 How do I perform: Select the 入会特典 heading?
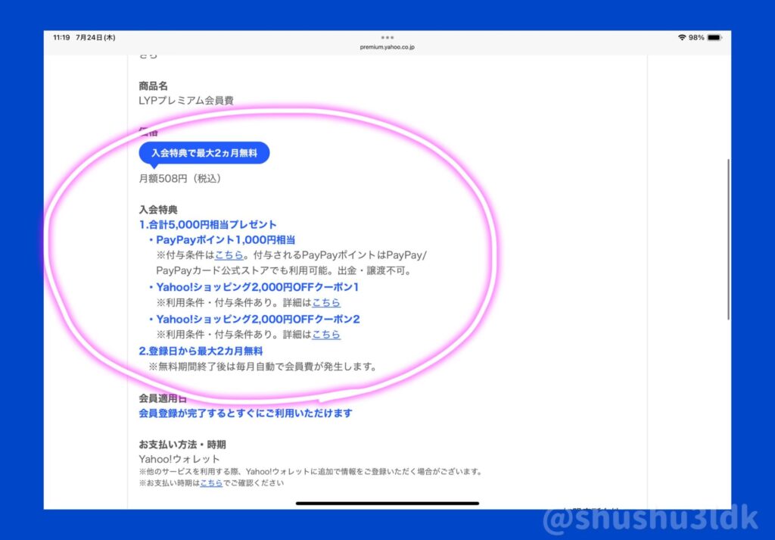158,210
